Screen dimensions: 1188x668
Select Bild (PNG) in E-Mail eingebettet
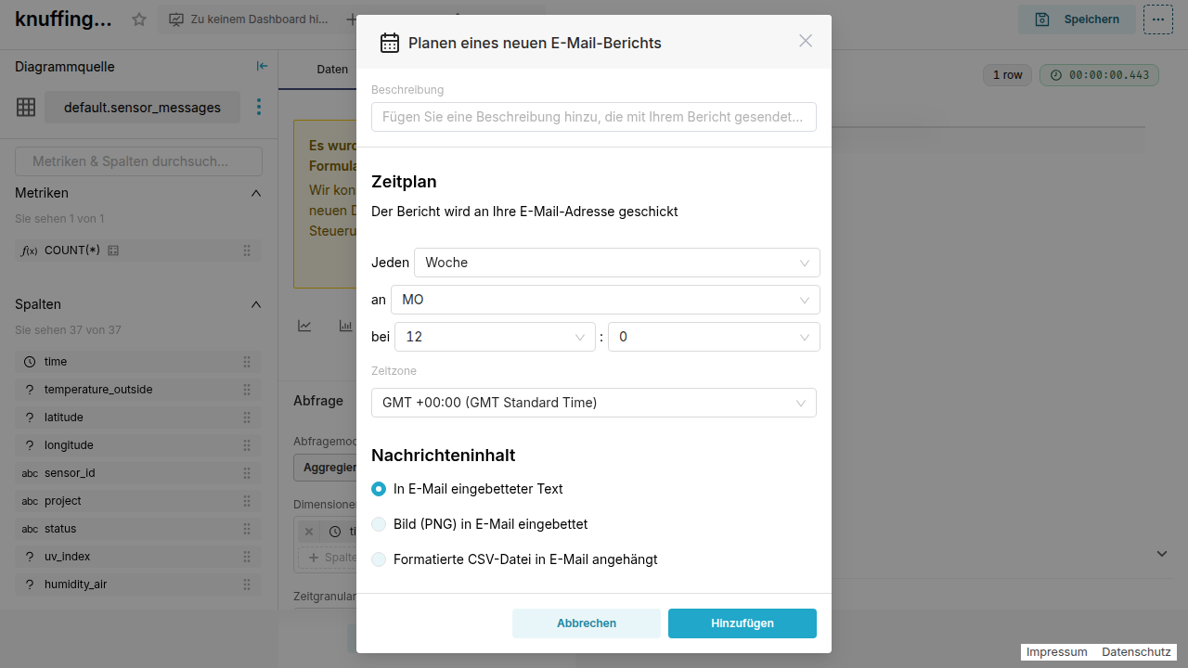pyautogui.click(x=379, y=524)
